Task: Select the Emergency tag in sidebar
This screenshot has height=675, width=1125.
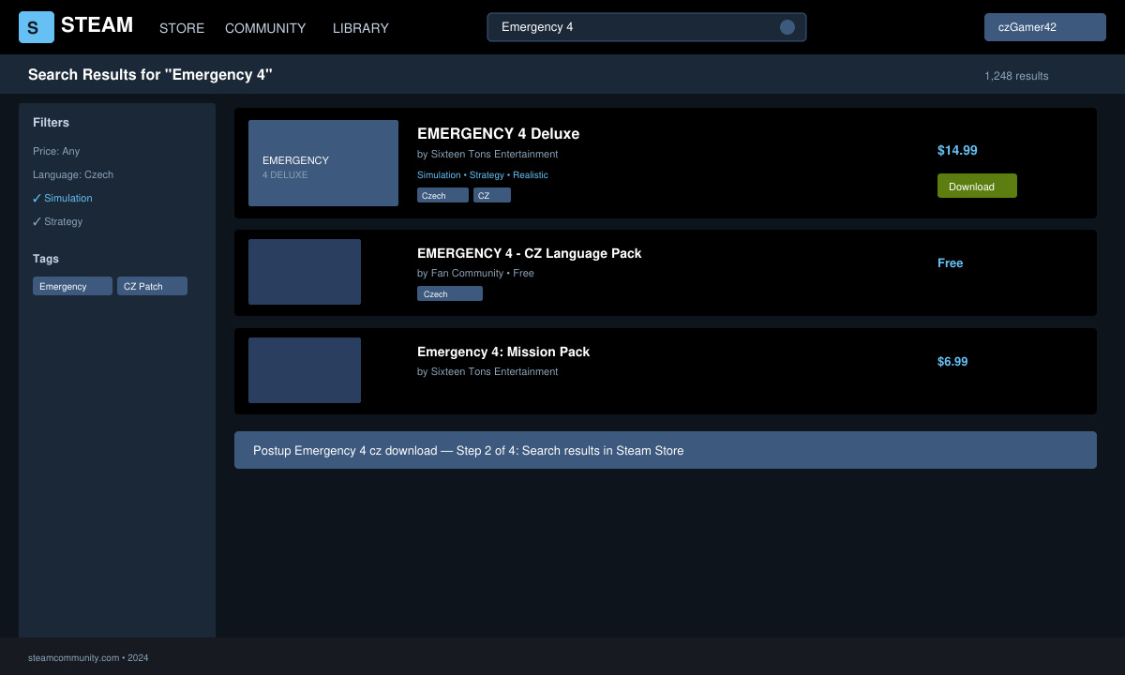Action: point(72,286)
